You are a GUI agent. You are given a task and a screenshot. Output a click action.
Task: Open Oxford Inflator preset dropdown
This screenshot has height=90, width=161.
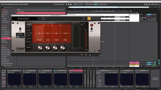click(62, 72)
